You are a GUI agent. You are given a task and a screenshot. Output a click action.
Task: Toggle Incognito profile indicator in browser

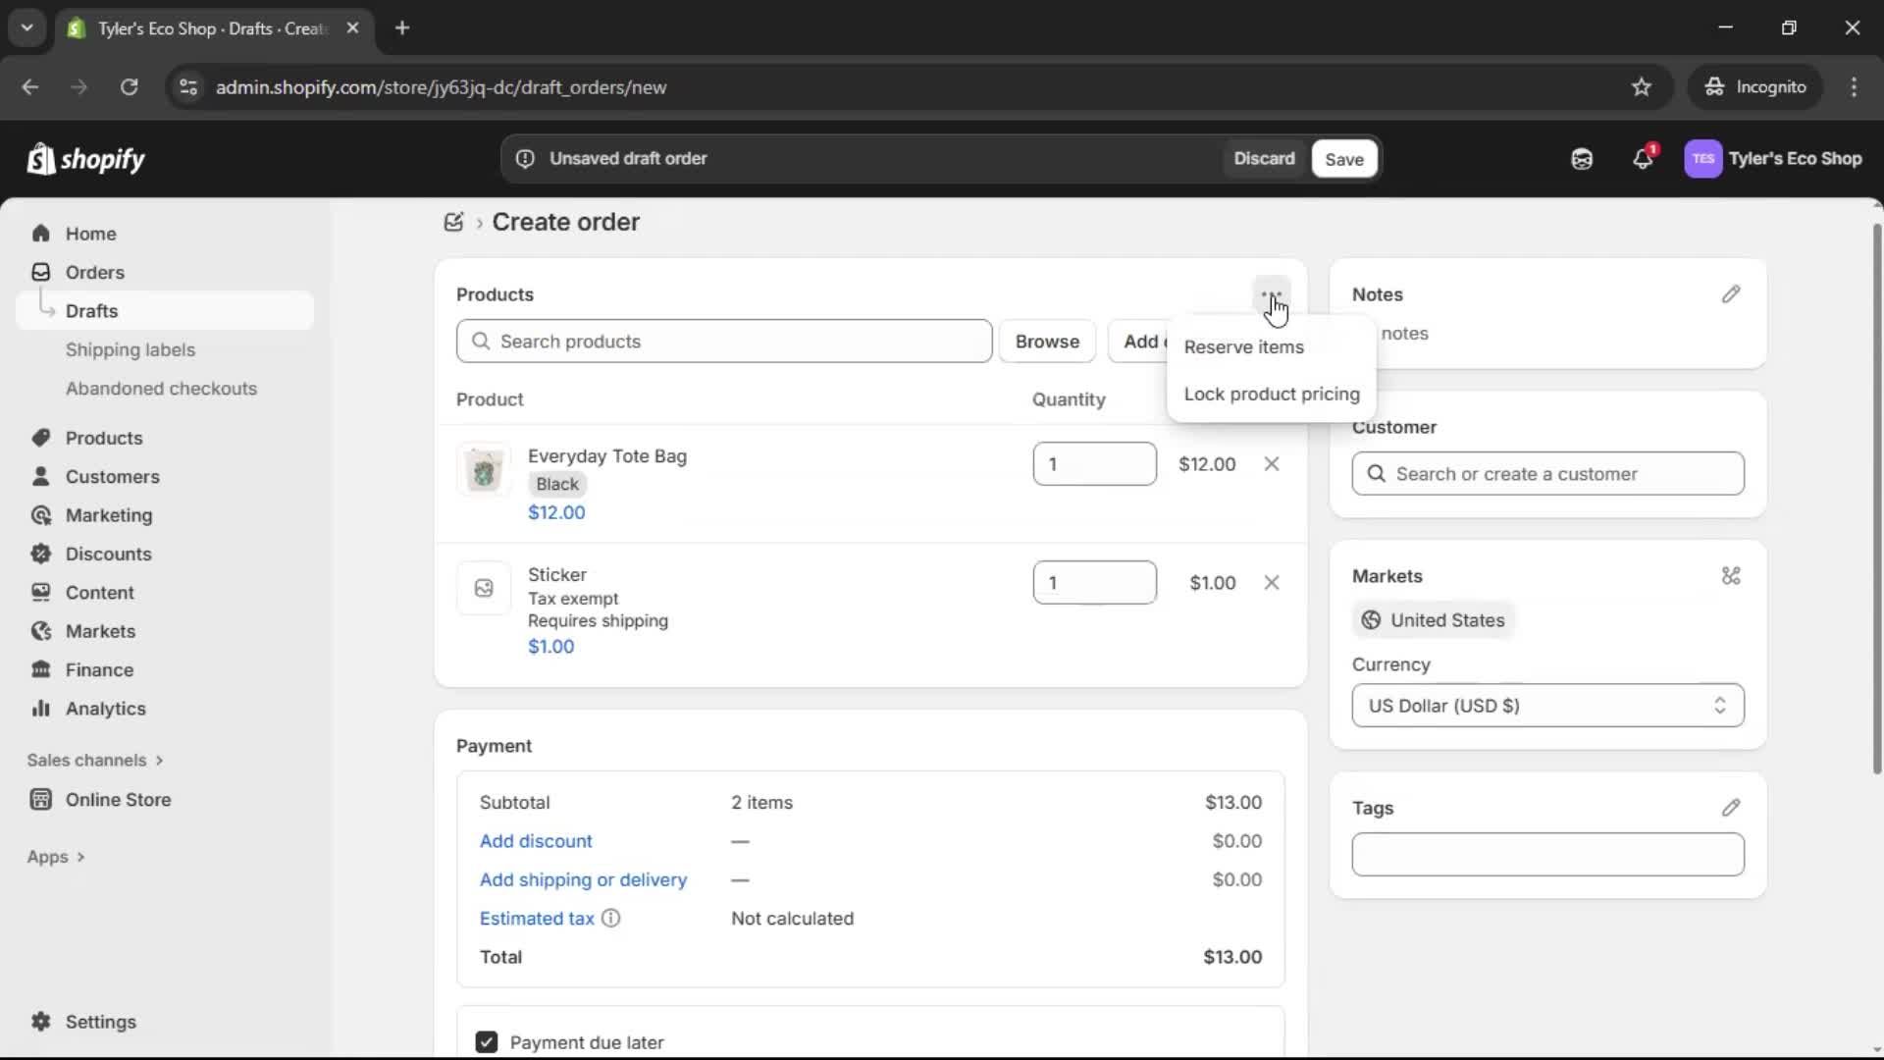pyautogui.click(x=1755, y=86)
